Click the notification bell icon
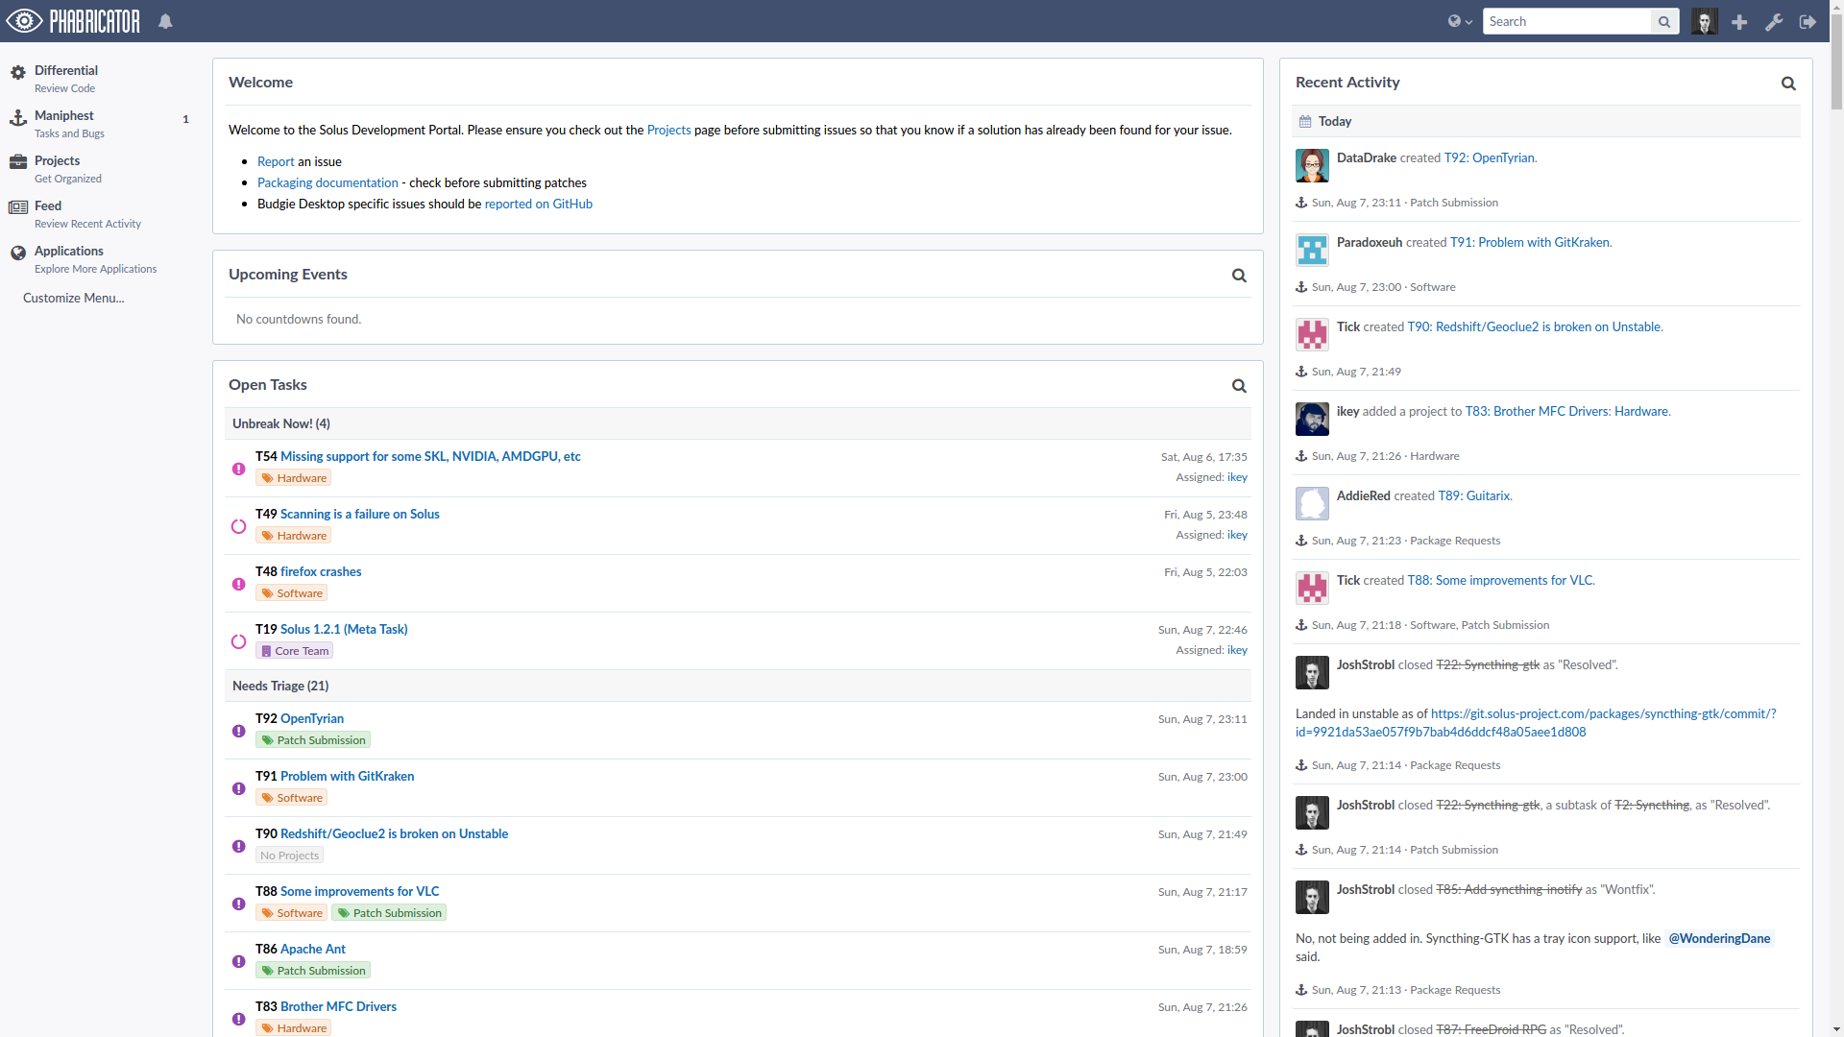Image resolution: width=1844 pixels, height=1037 pixels. pyautogui.click(x=165, y=21)
